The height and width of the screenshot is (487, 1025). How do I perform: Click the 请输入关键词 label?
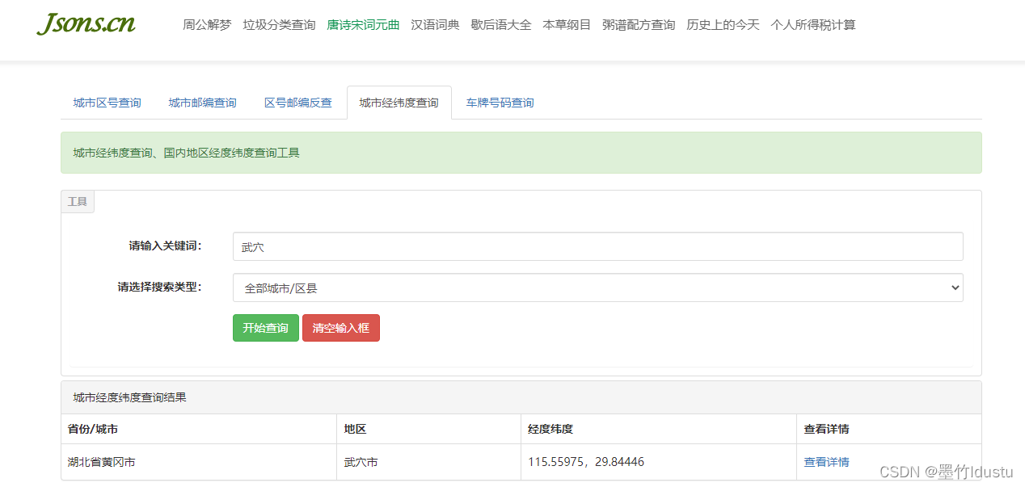click(x=165, y=246)
